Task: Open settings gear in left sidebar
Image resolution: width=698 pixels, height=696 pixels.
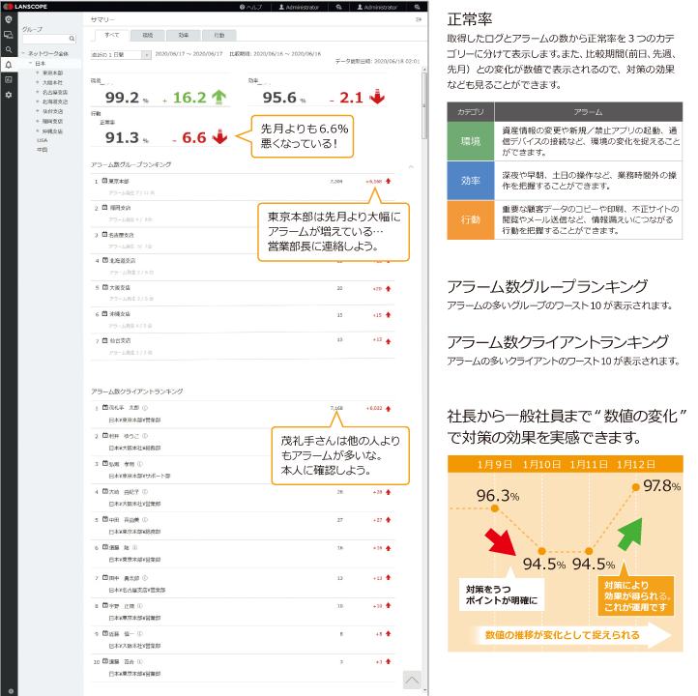Action: (9, 95)
